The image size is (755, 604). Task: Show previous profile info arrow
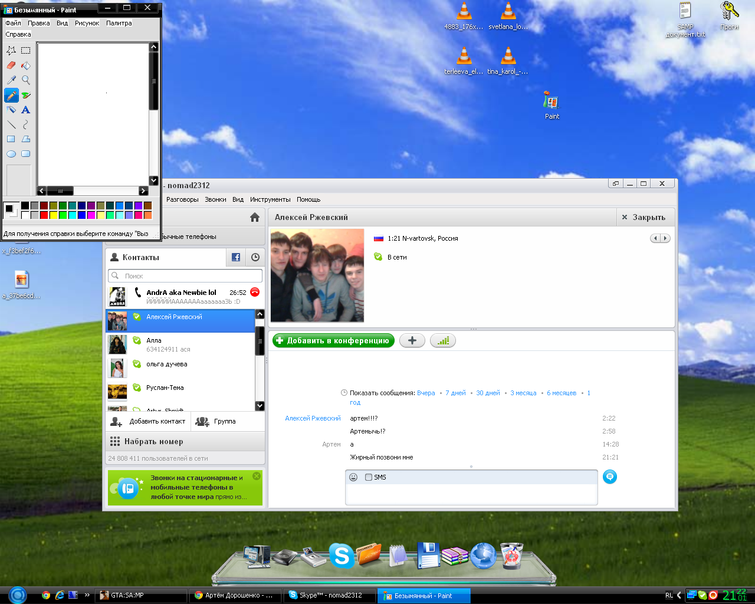point(655,238)
